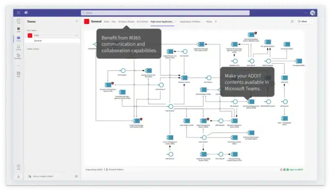Click the profile avatar
The height and width of the screenshot is (192, 331).
coord(313,13)
